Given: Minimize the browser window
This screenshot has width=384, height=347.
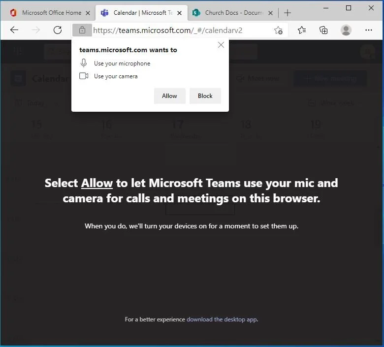Looking at the screenshot, I should click(x=326, y=8).
